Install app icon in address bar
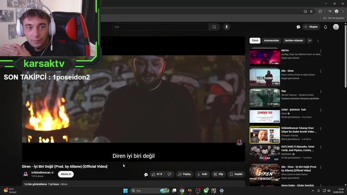This screenshot has width=347, height=195. pos(305,11)
